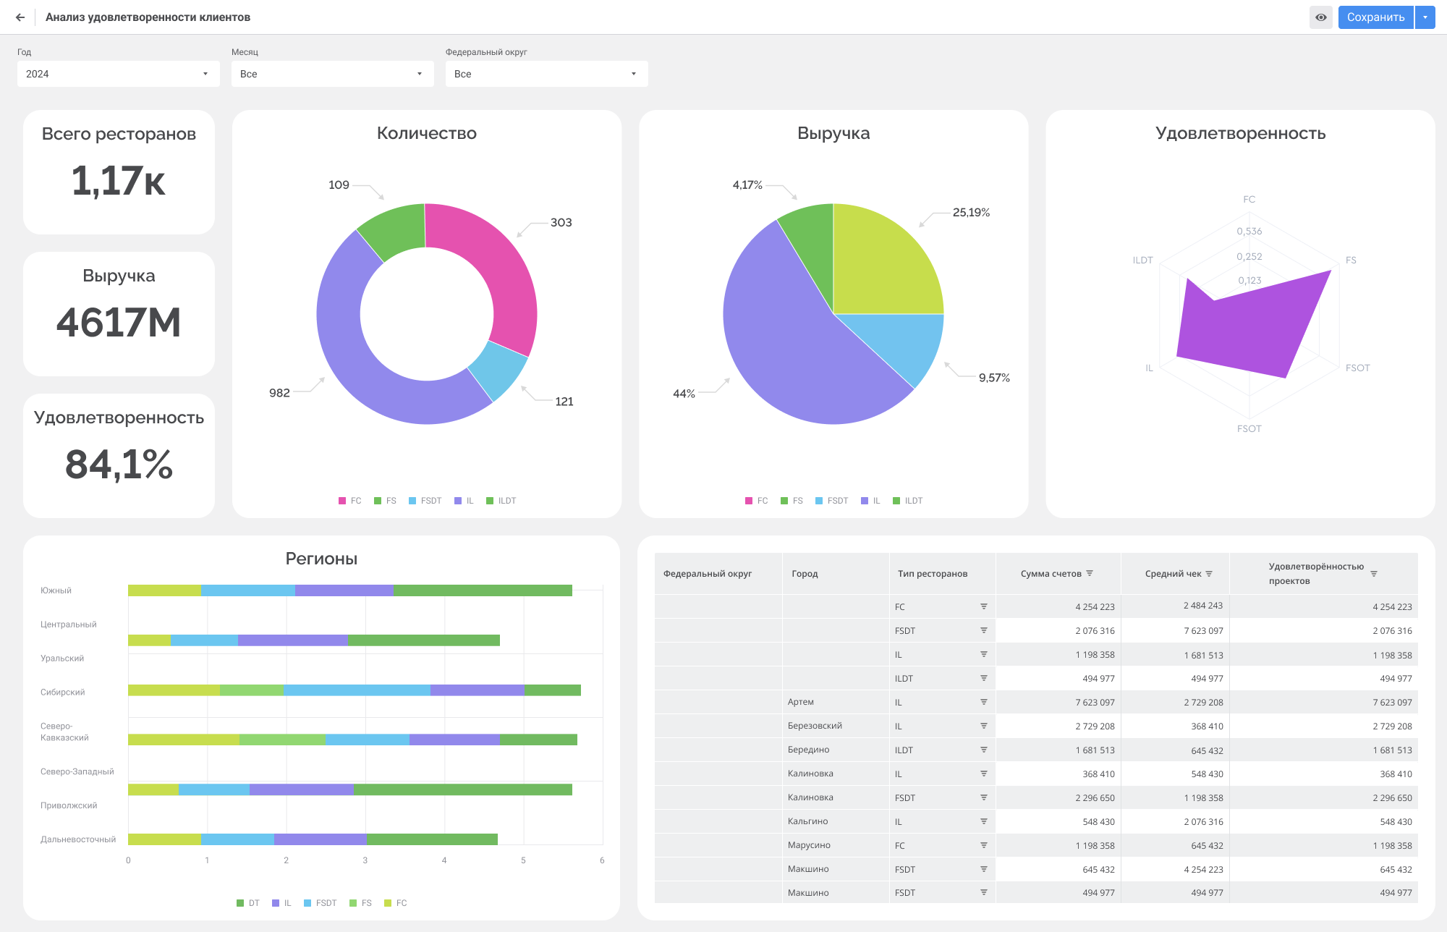
Task: Click the back arrow icon
Action: click(x=20, y=17)
